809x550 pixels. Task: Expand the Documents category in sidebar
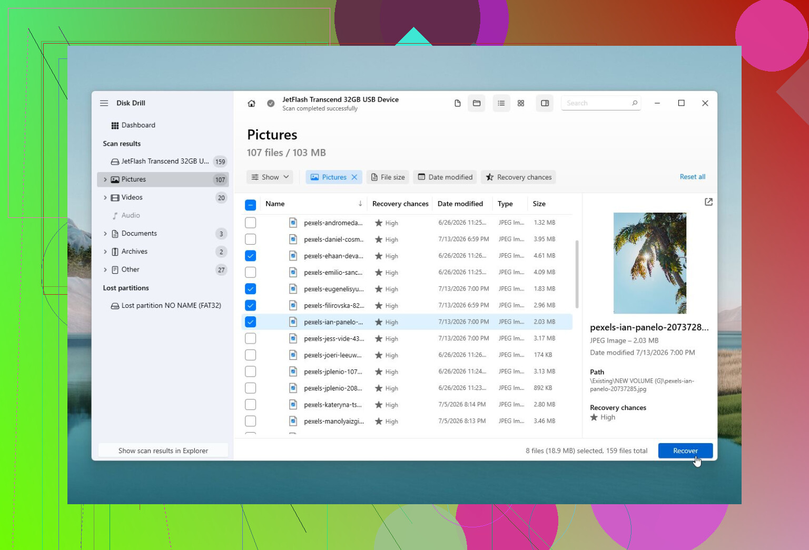[x=105, y=234]
